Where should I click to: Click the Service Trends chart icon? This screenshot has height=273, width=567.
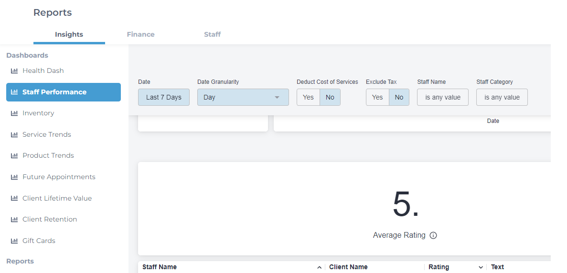point(14,134)
